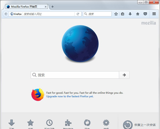Screen dimensions: 160x129
Task: Open a new tab with the plus button
Action: click(x=53, y=7)
